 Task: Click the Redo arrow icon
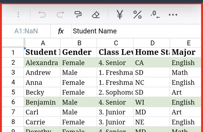tap(60, 15)
